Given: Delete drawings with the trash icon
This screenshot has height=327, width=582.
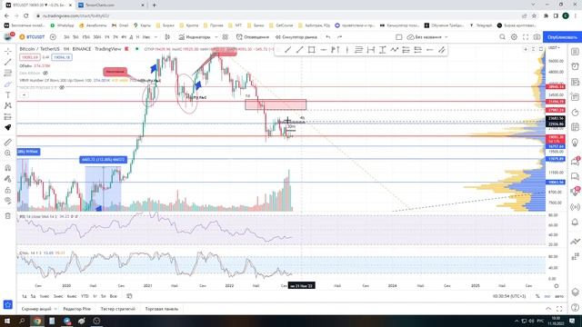Looking at the screenshot, I should (x=8, y=216).
